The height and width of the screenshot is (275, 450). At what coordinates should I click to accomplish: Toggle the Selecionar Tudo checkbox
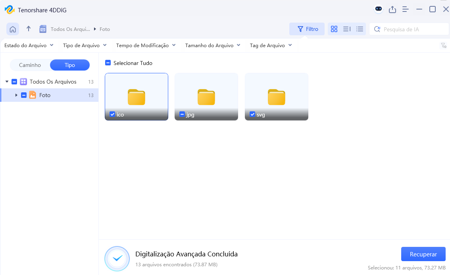pyautogui.click(x=108, y=63)
